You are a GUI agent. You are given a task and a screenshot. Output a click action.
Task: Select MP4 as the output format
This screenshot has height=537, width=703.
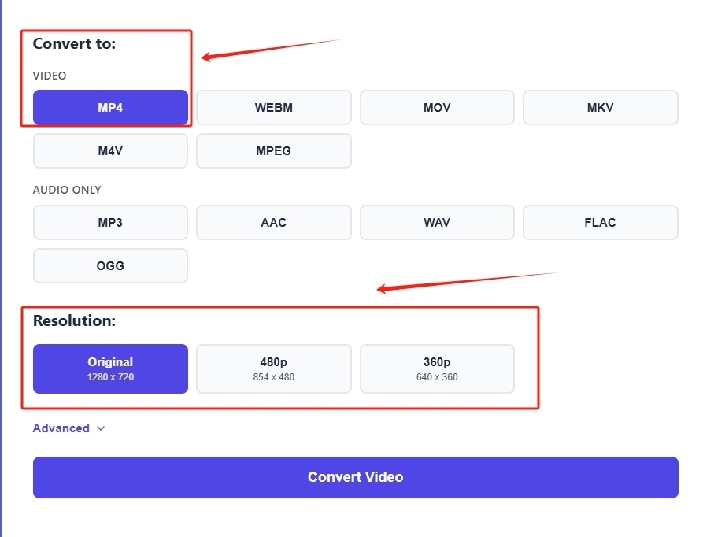tap(110, 108)
